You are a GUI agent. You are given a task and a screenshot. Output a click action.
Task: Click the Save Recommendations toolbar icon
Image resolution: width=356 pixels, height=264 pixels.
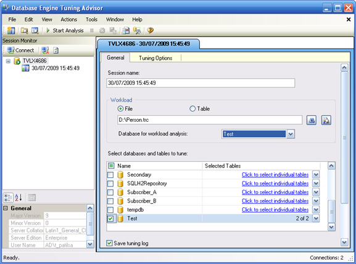pos(126,30)
